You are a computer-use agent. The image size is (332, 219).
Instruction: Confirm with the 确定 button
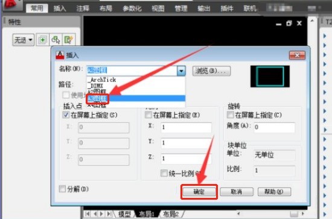[199, 192]
